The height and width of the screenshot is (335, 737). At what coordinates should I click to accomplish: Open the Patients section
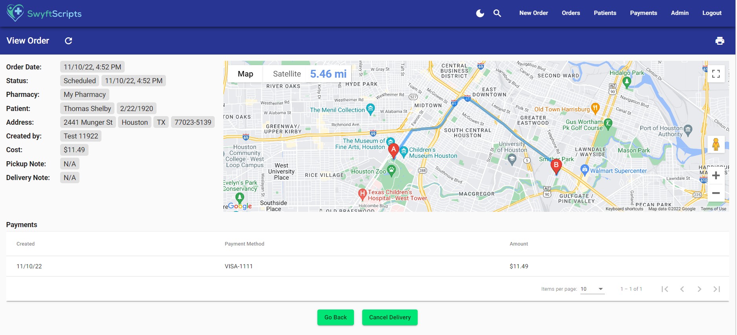605,13
